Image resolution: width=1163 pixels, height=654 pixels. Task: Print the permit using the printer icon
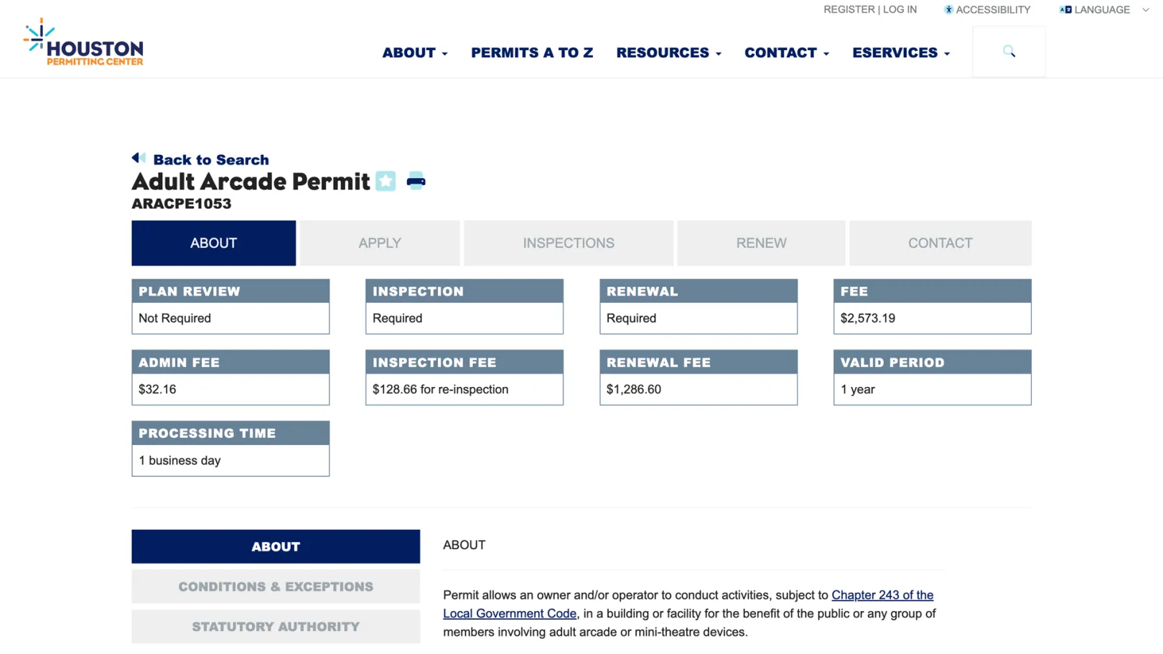(416, 181)
